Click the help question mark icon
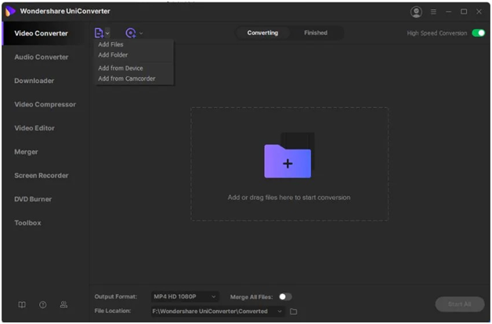Viewport: 492px width, 324px height. tap(43, 304)
